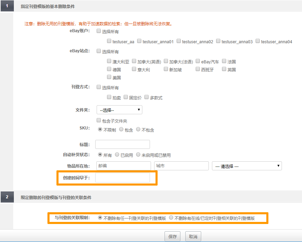This screenshot has width=302, height=242.
Task: Select the 法国 site checkbox
Action: [x=224, y=61]
